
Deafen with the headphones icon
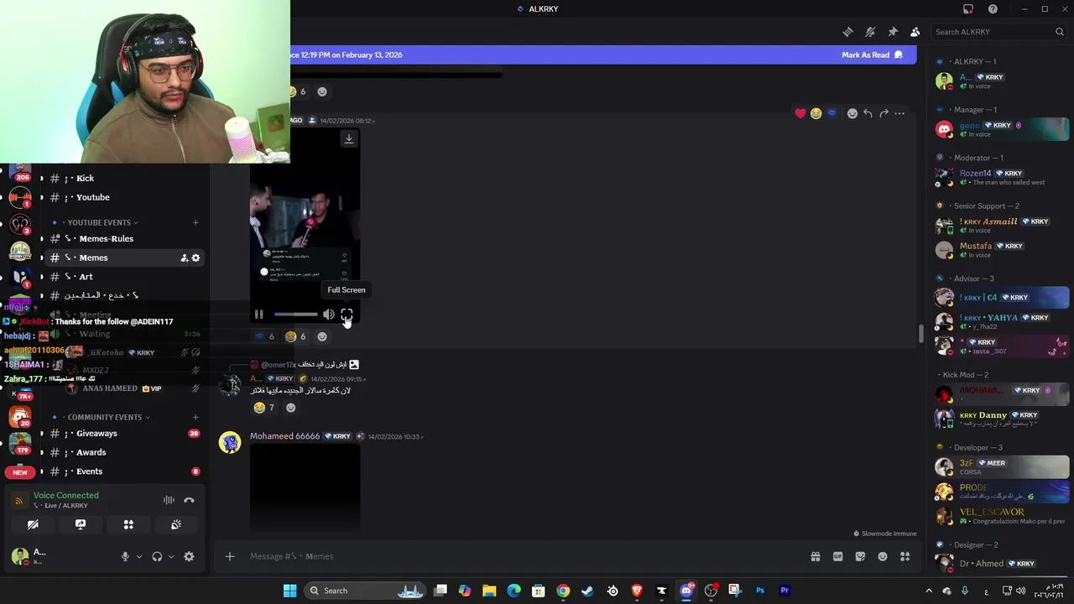pyautogui.click(x=157, y=556)
